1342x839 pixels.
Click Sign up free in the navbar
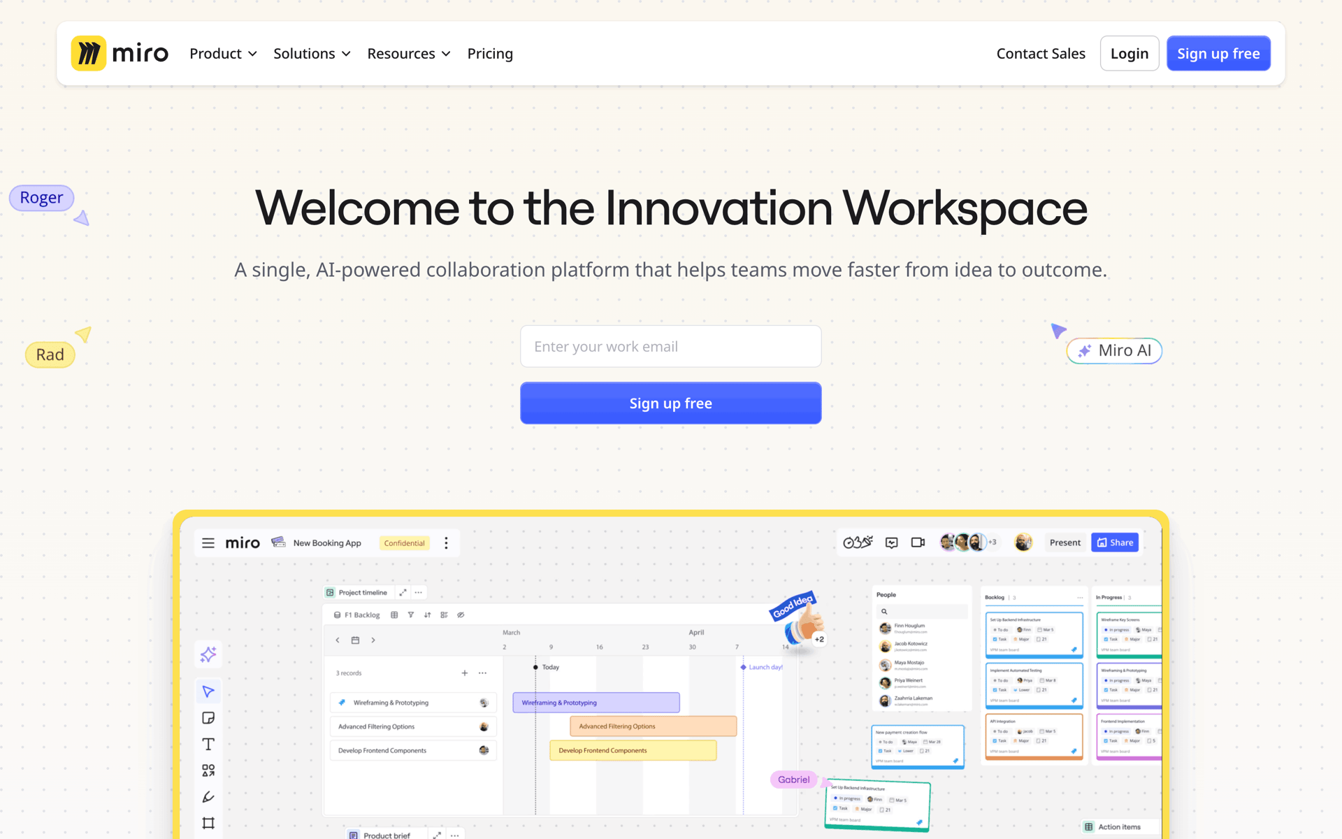pyautogui.click(x=1218, y=53)
